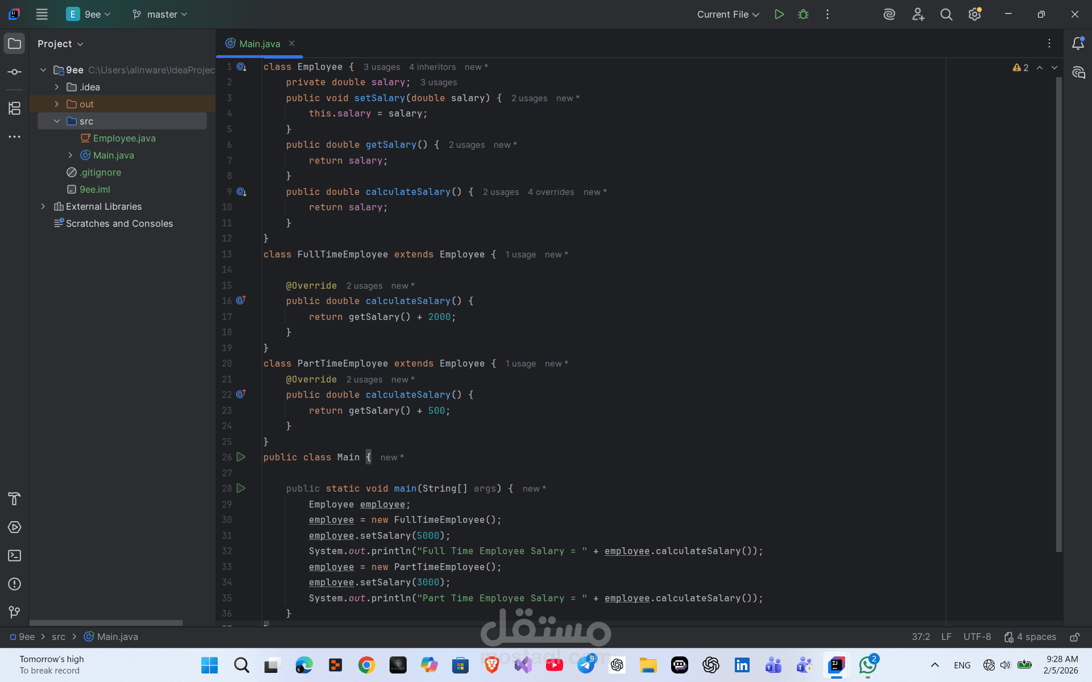
Task: Toggle the Project tool window folder button
Action: coord(14,44)
